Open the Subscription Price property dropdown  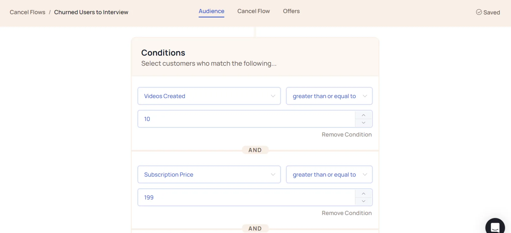(x=209, y=175)
